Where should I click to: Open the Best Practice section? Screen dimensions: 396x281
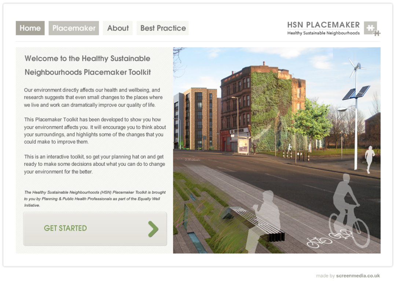tap(163, 28)
